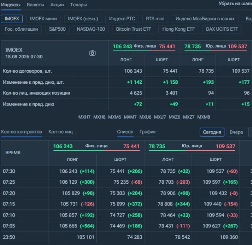Open the MXH7 contract link

point(84,117)
